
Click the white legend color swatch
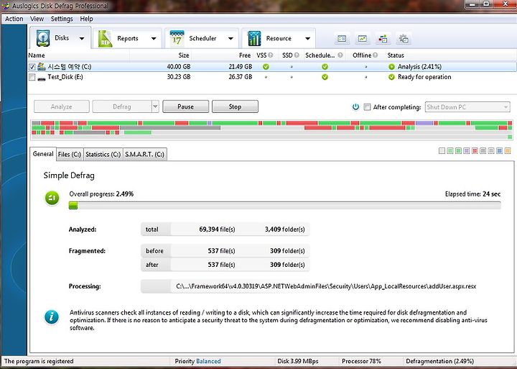point(442,150)
